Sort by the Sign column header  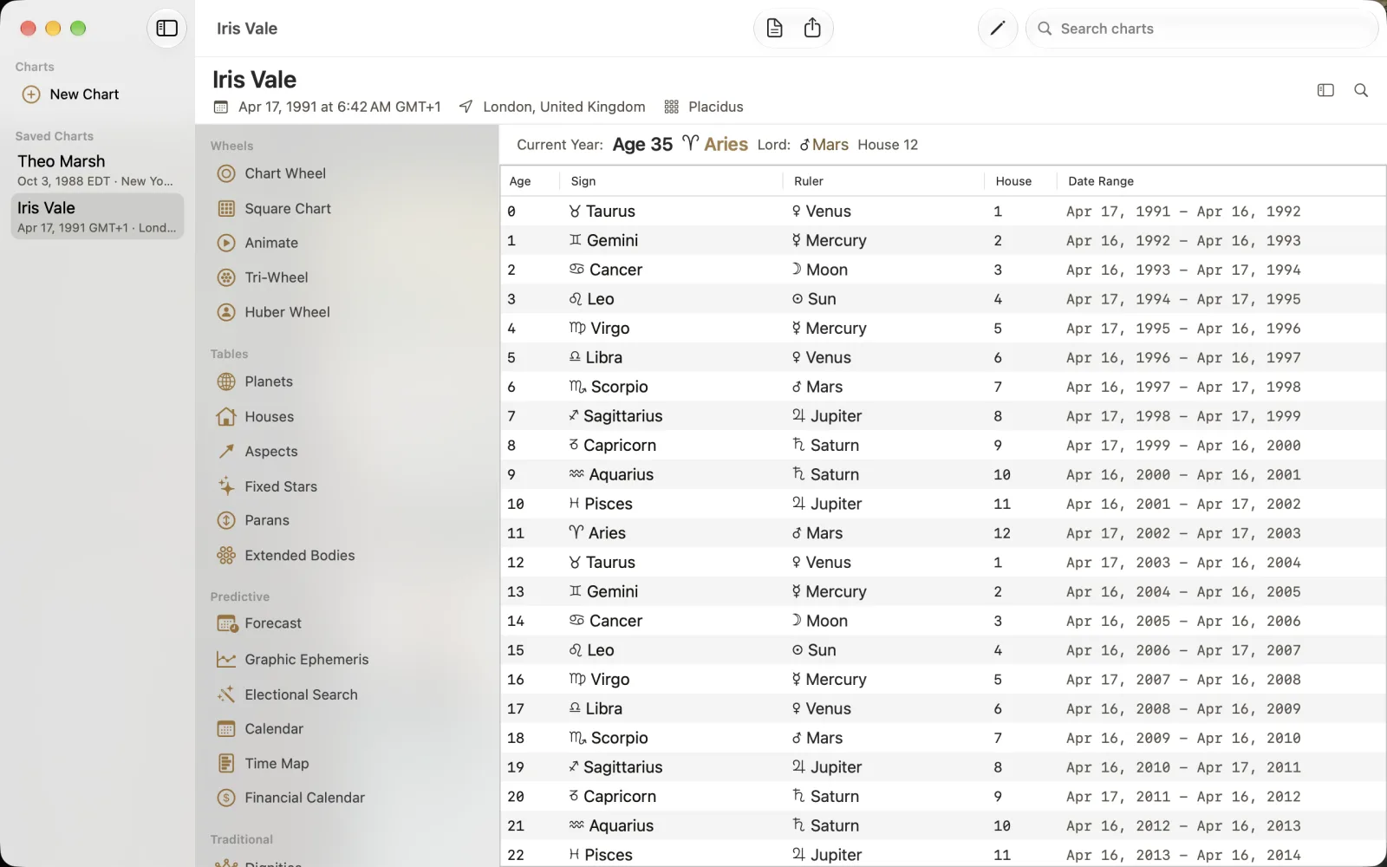[583, 181]
